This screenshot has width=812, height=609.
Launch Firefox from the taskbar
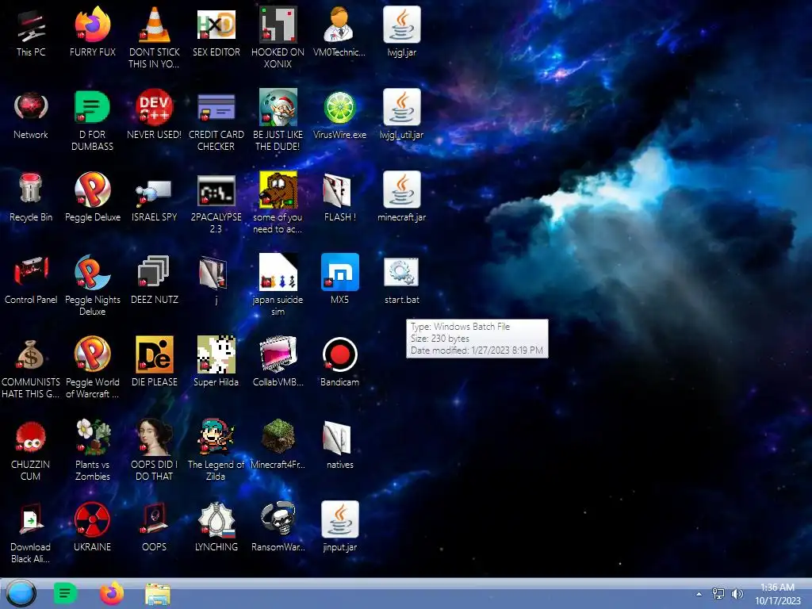point(111,593)
